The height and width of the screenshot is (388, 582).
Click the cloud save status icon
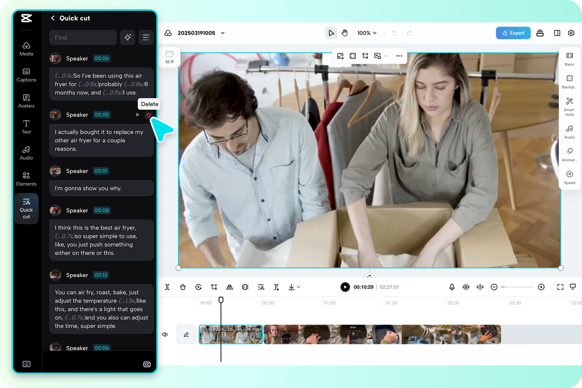point(168,33)
